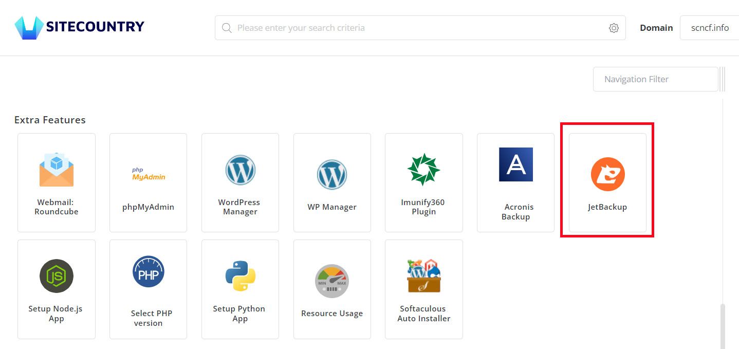Viewport: 739px width, 349px height.
Task: Click the Imunify360 Plugin label
Action: pyautogui.click(x=424, y=207)
